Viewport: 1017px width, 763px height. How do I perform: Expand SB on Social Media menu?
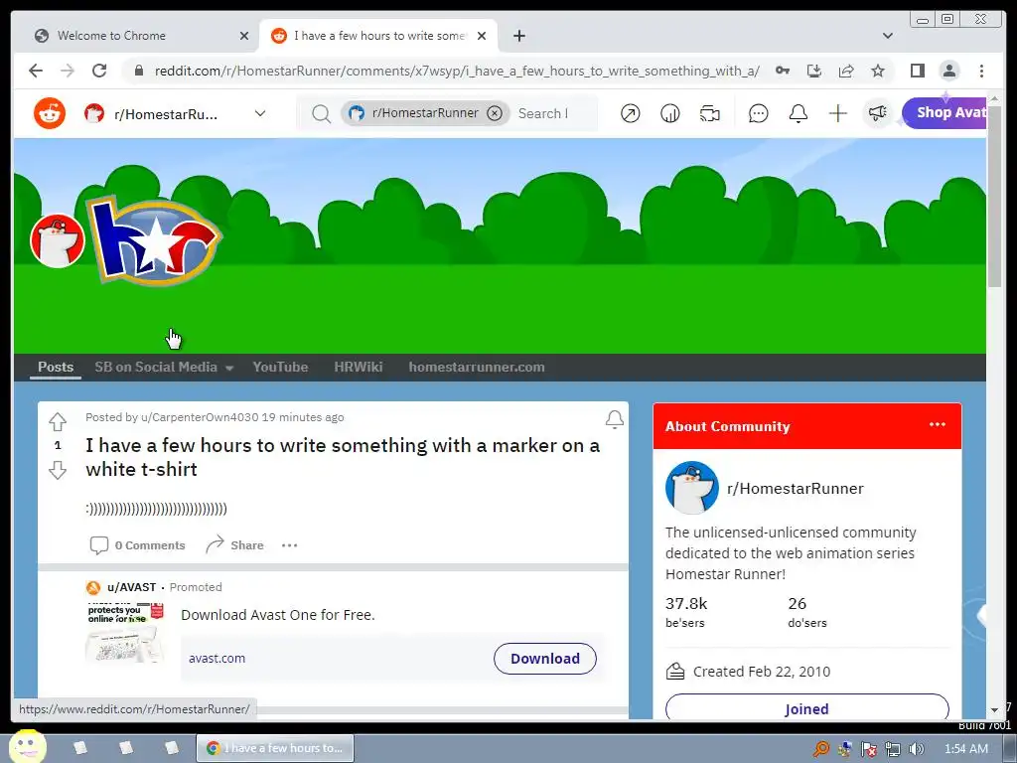click(x=164, y=367)
